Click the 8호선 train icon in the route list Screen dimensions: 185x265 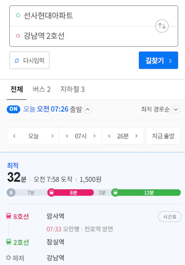9,216
